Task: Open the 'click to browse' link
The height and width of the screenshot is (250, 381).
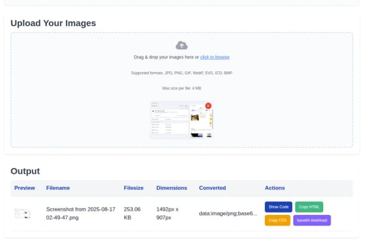Action: (x=215, y=57)
